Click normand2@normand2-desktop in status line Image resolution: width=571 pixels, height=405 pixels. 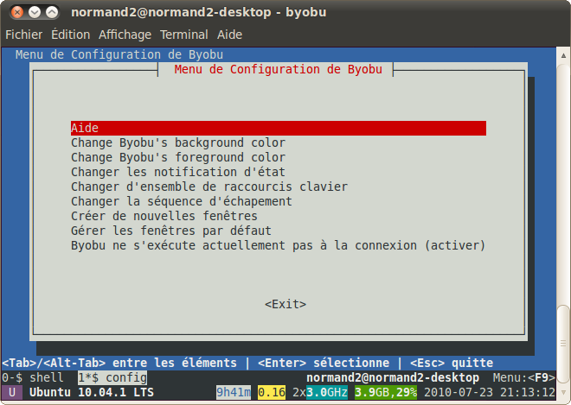pyautogui.click(x=393, y=377)
